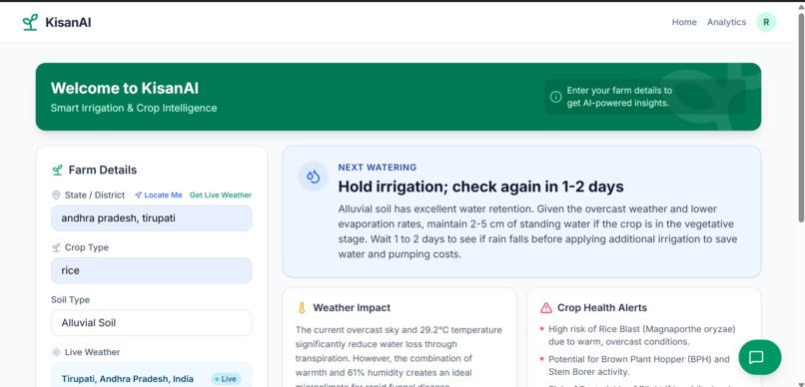Open the Analytics page

coord(726,22)
